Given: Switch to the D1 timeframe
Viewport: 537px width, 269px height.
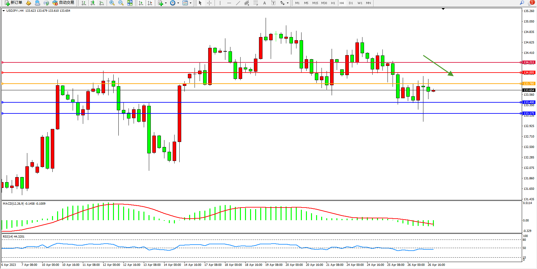Looking at the screenshot, I should pos(351,3).
